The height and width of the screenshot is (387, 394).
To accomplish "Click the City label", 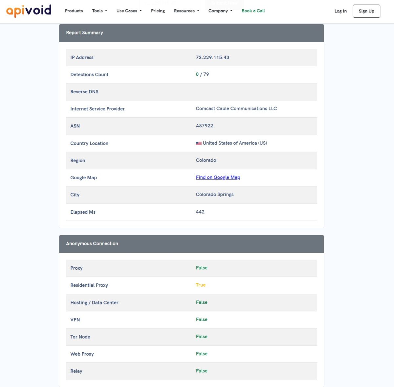I will click(x=75, y=195).
